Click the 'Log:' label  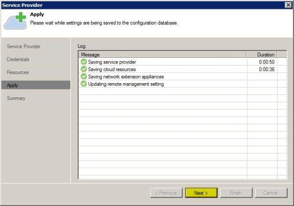[82, 46]
